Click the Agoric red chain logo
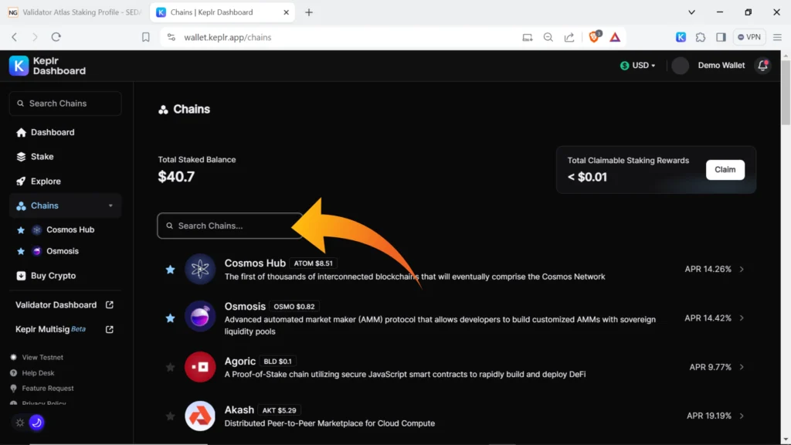Image resolution: width=791 pixels, height=445 pixels. click(x=200, y=367)
